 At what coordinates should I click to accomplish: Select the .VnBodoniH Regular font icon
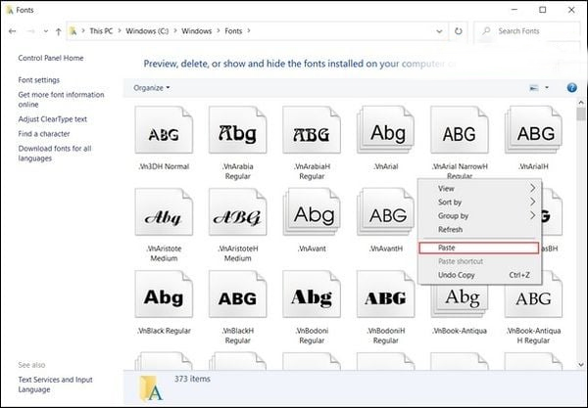(385, 295)
